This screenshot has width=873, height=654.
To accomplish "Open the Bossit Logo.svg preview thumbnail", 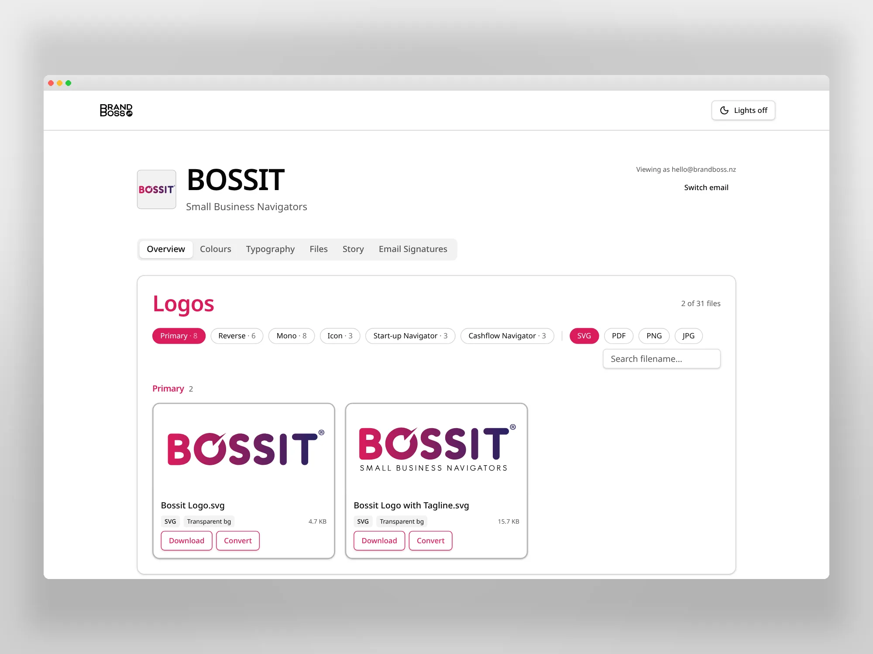I will (244, 449).
